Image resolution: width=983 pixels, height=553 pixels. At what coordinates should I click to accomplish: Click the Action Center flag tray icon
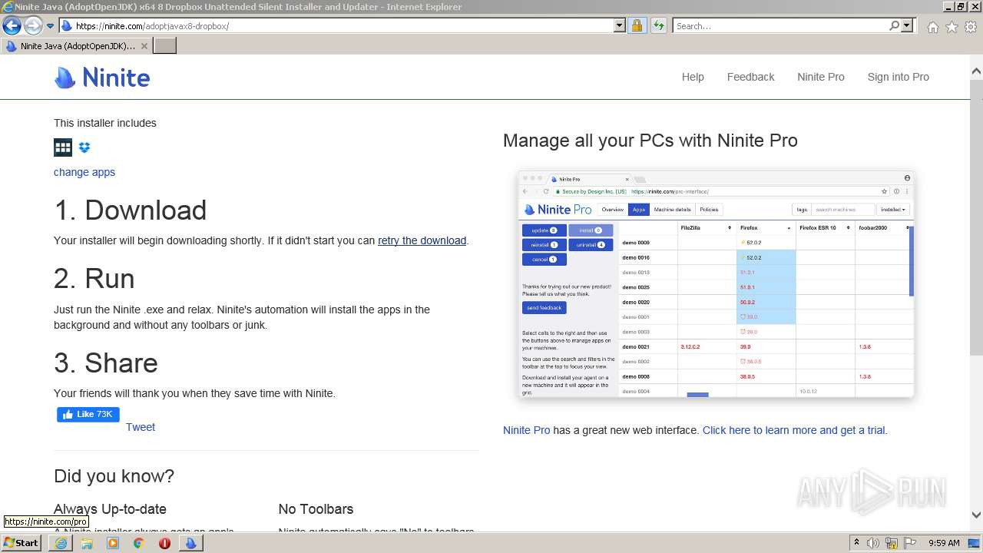911,543
